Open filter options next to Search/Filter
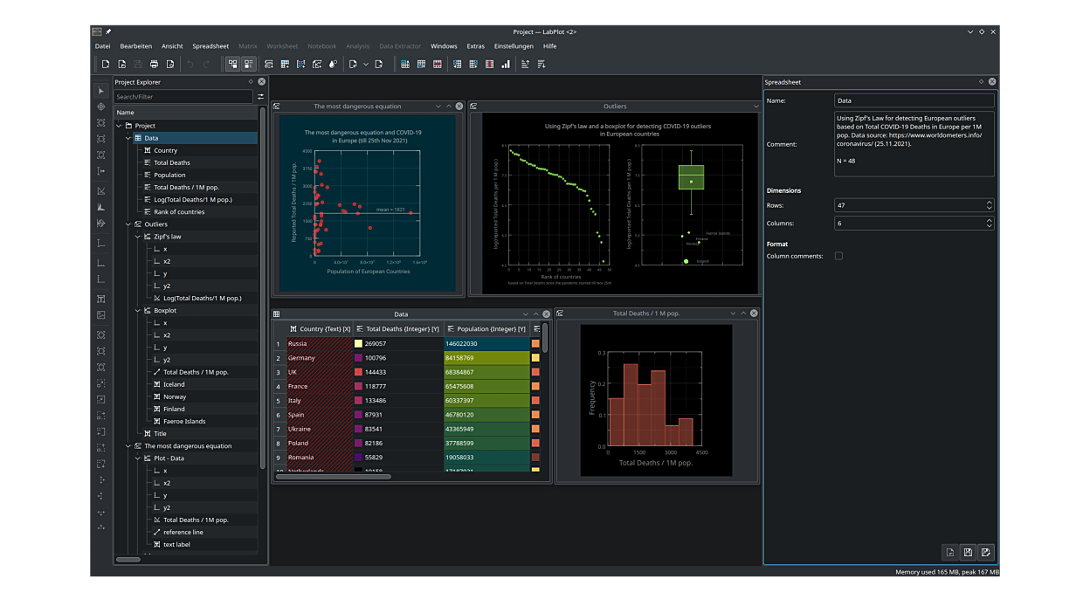 (x=260, y=97)
